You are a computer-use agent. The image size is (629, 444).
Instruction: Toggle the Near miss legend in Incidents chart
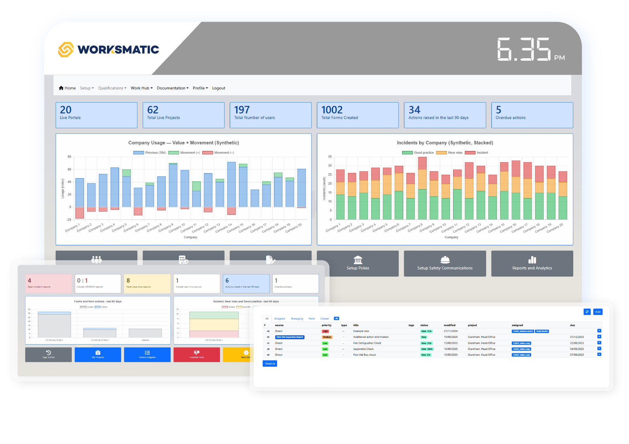[x=449, y=153]
